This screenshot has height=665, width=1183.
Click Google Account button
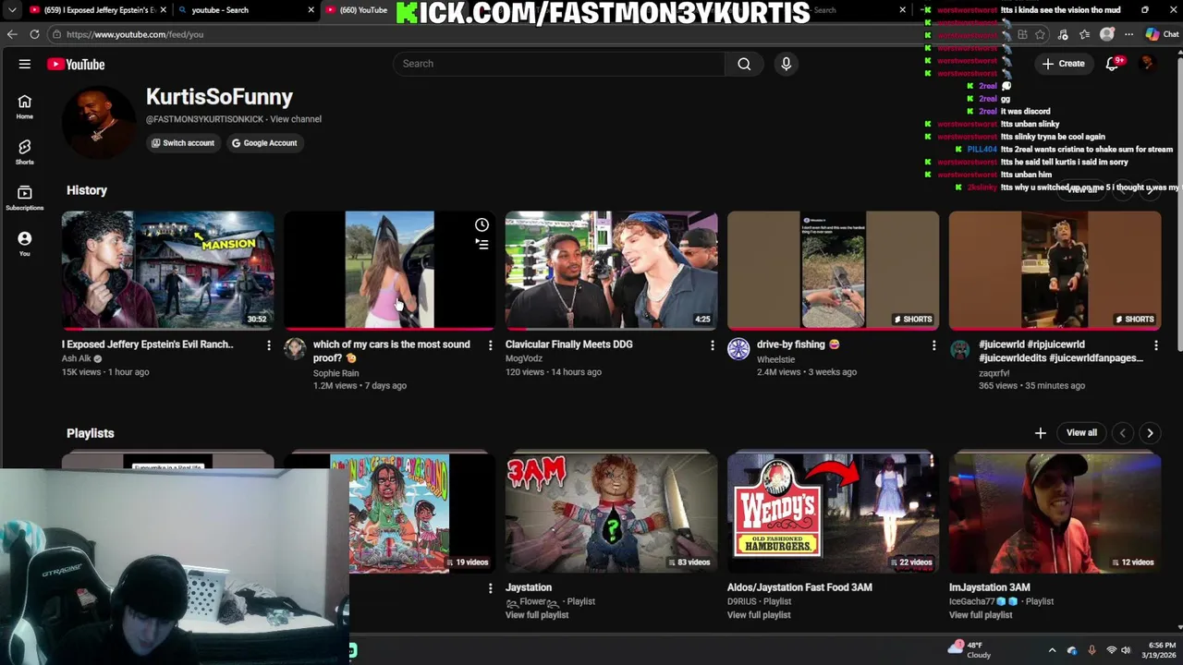pos(264,143)
